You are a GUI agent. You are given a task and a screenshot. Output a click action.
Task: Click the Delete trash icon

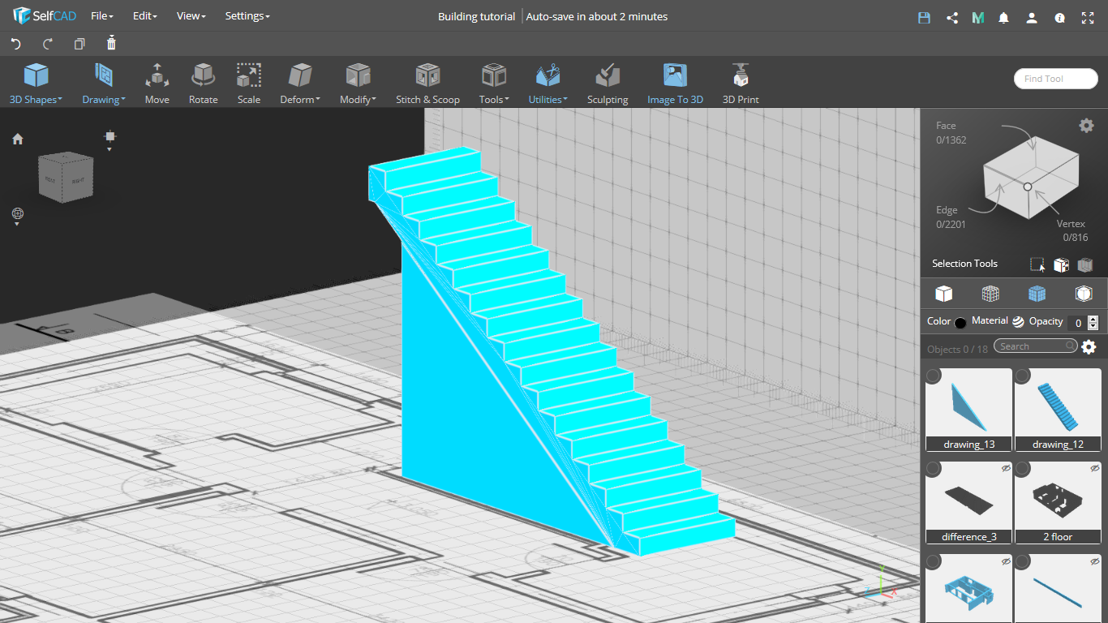(111, 43)
